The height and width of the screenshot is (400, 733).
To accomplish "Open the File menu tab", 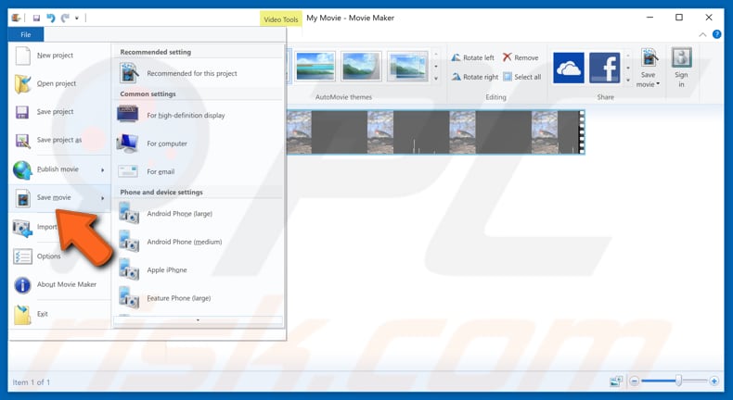I will [26, 34].
